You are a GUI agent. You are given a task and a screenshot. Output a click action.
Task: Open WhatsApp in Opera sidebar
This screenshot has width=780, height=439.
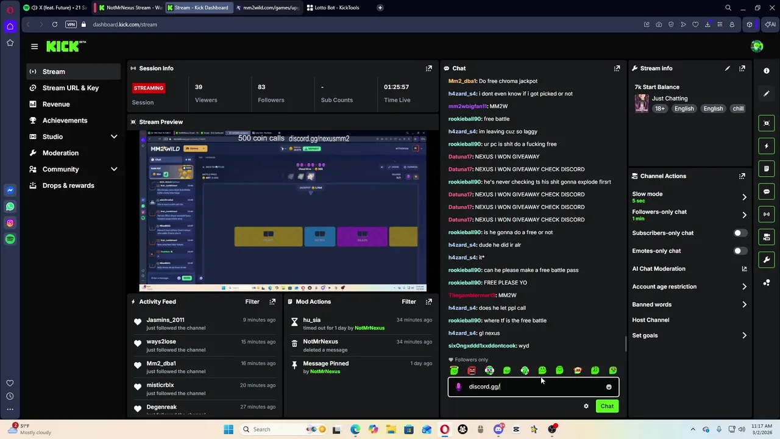click(x=10, y=207)
